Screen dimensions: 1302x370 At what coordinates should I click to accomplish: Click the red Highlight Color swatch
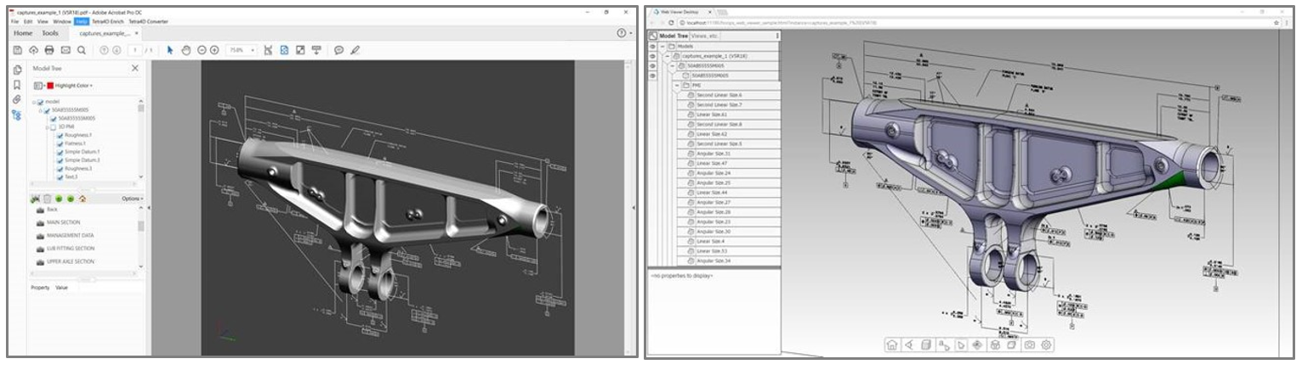click(x=50, y=86)
